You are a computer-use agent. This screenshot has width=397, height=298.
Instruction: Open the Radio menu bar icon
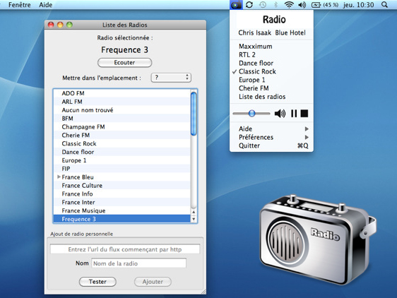pos(236,4)
